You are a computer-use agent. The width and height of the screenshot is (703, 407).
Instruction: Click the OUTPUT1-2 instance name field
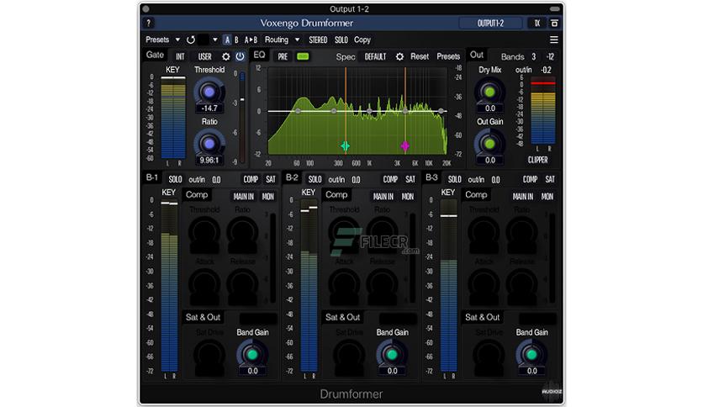coord(490,23)
